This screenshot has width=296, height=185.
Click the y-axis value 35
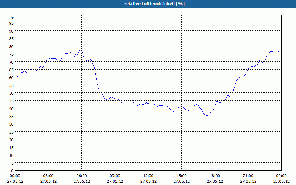point(11,116)
